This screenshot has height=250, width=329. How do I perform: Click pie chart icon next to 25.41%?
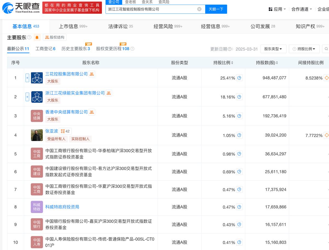(x=239, y=78)
